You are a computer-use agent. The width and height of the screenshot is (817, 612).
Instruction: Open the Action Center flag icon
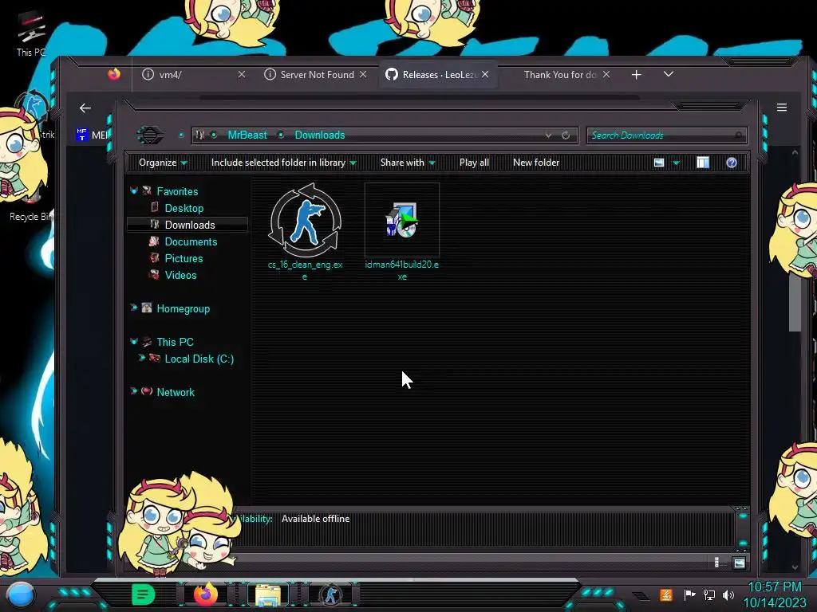click(x=689, y=594)
